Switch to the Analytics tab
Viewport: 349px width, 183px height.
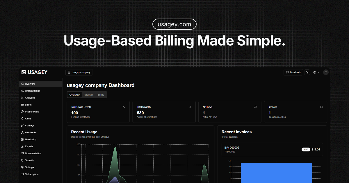pos(89,94)
